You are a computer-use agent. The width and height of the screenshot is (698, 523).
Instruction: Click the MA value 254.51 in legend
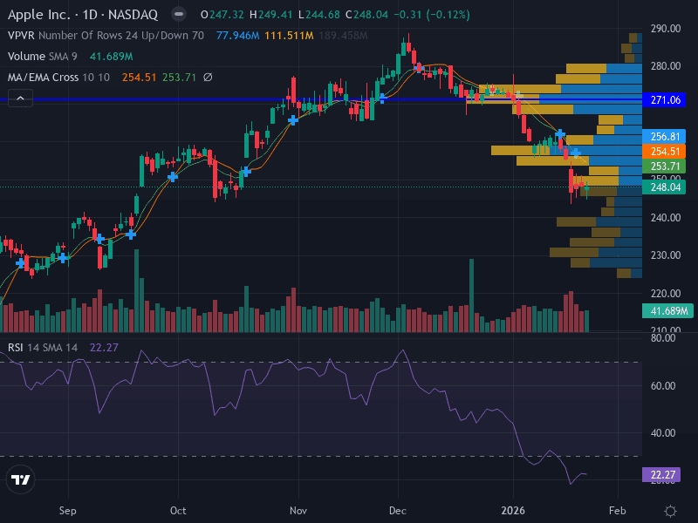140,78
